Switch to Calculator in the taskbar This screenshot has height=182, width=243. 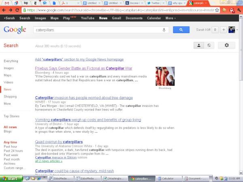pyautogui.click(x=168, y=178)
